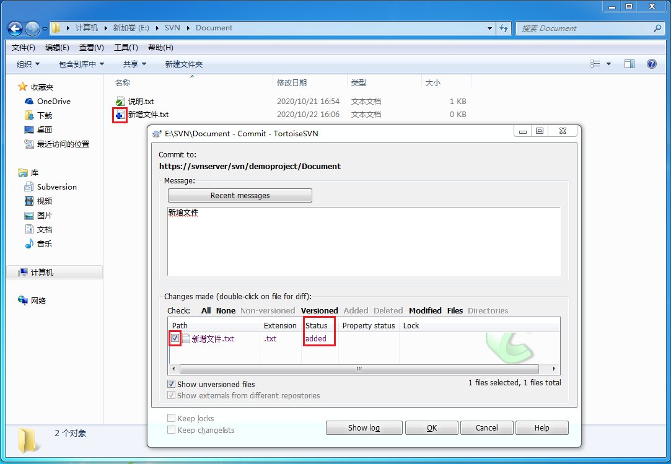
Task: Toggle Keep locks checkbox
Action: click(171, 418)
